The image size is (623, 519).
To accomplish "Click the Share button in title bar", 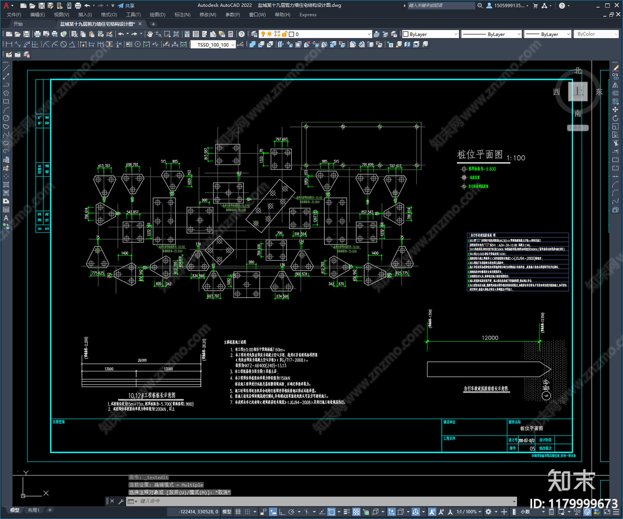I will coord(126,5).
